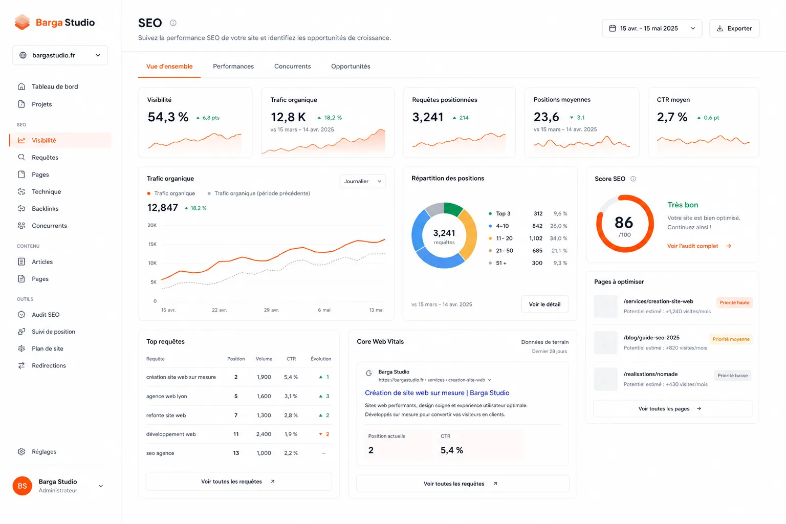Open Projets file icon in sidebar
Viewport: 786px width, 524px height.
pos(21,104)
